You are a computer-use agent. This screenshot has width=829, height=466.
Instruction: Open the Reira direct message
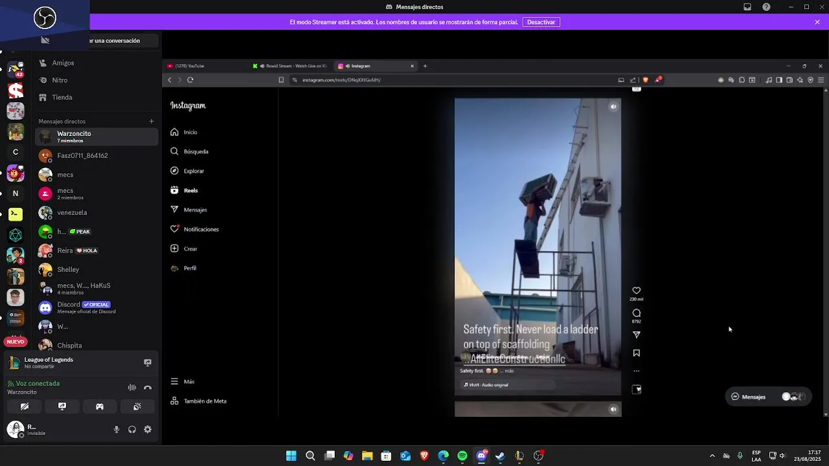click(x=97, y=250)
